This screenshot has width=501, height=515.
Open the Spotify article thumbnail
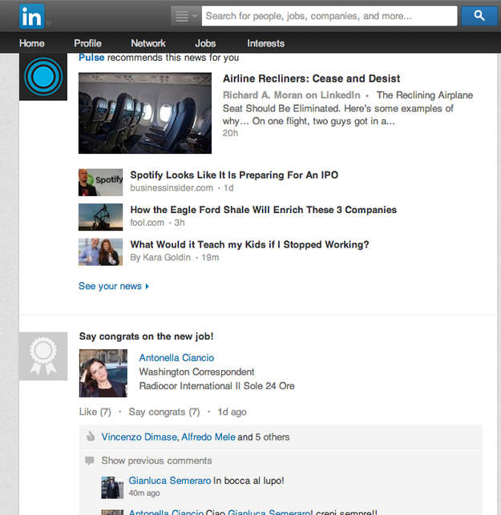pos(100,183)
